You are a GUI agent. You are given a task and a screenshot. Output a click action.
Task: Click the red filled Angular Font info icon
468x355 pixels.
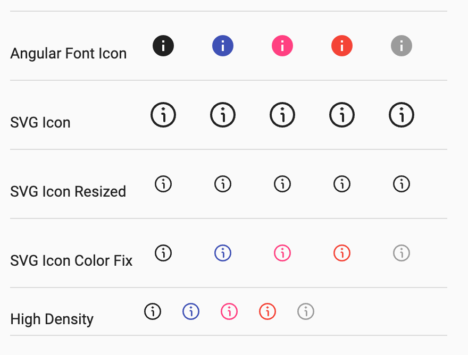[x=342, y=46]
